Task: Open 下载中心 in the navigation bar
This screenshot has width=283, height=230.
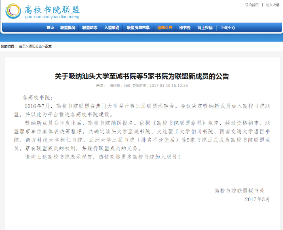Action: tap(228, 28)
